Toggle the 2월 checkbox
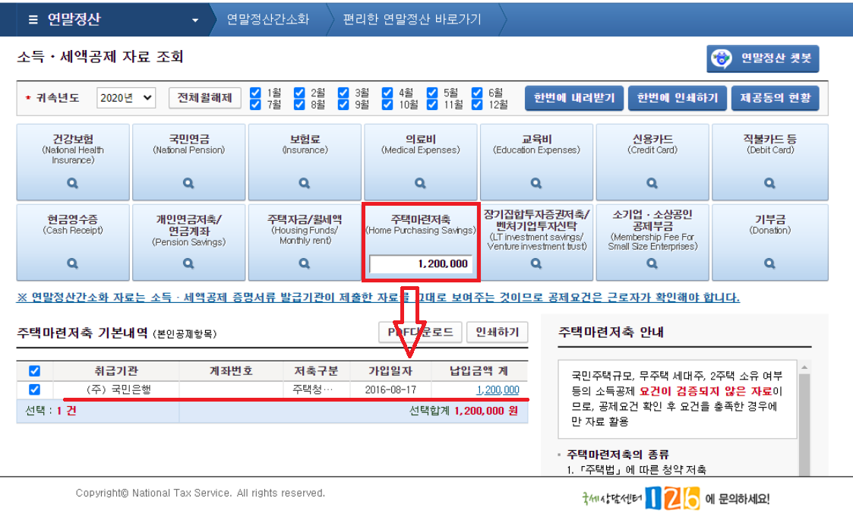853x520 pixels. tap(299, 93)
